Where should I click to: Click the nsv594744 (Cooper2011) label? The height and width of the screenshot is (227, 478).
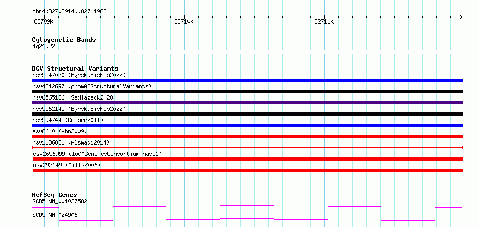pyautogui.click(x=68, y=120)
